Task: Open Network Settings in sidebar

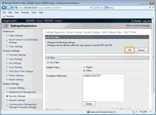Action: coord(17,100)
